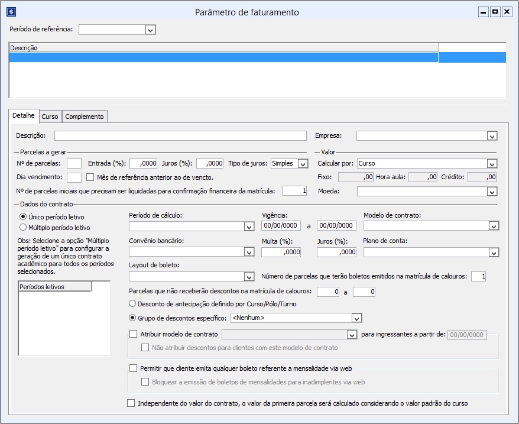Switch to the Complemento tab

(84, 116)
